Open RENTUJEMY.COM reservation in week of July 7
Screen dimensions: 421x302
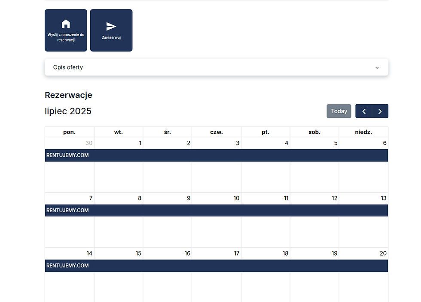[217, 211]
